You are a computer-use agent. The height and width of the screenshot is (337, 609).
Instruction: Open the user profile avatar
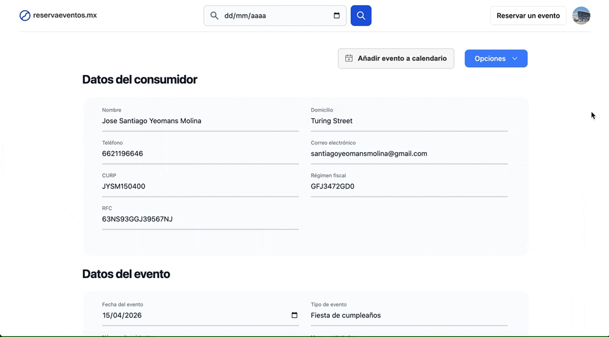(581, 15)
